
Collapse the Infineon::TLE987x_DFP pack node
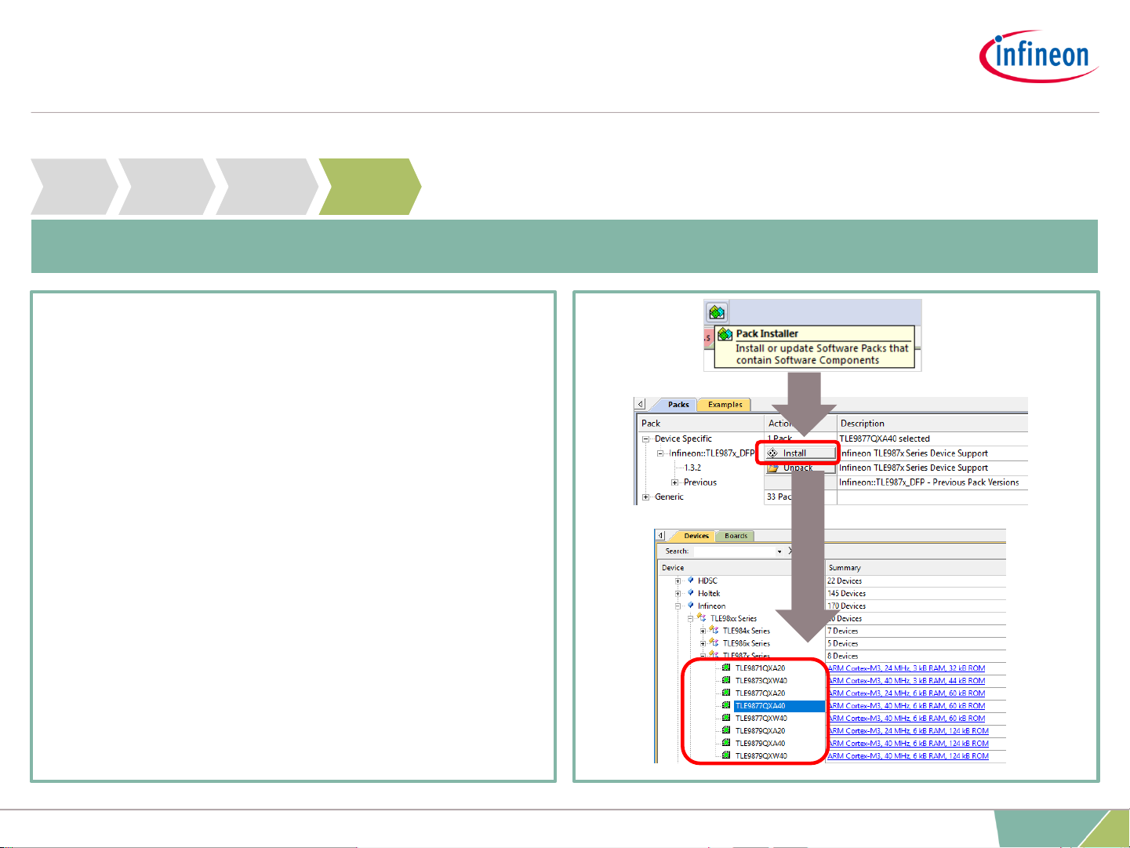pyautogui.click(x=660, y=453)
